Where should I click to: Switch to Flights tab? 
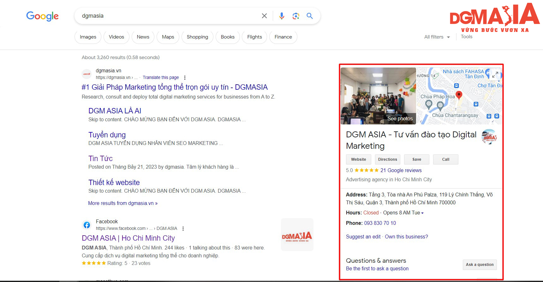tap(254, 37)
